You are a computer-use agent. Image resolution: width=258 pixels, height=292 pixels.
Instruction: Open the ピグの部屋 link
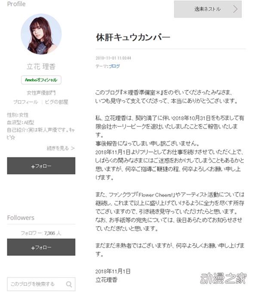click(57, 102)
